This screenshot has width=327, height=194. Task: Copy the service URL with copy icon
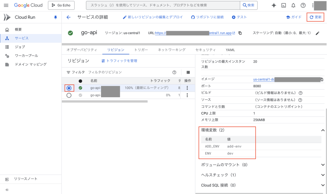pos(240,33)
